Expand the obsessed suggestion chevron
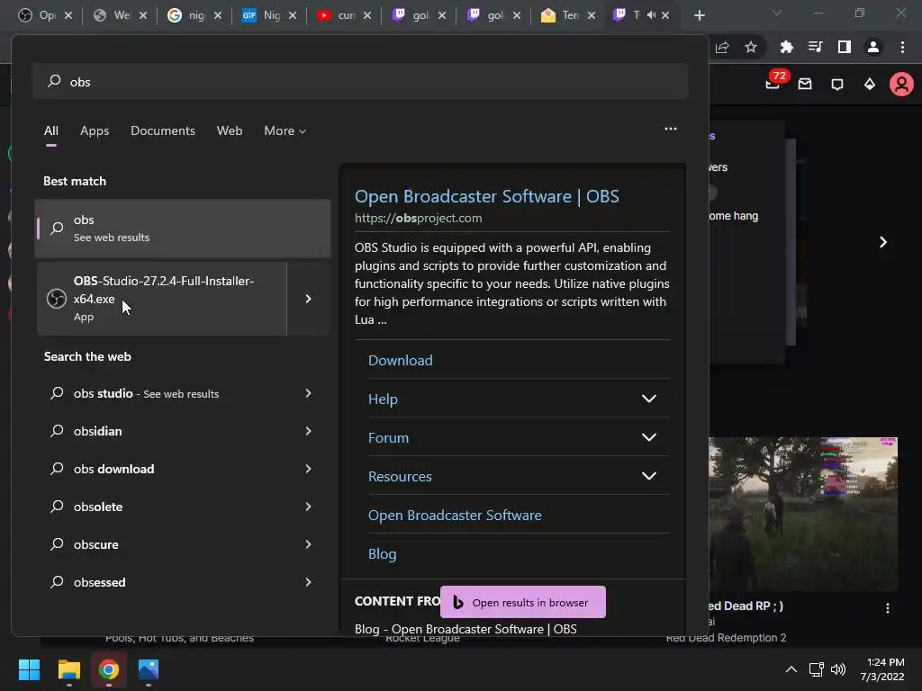 pos(309,582)
